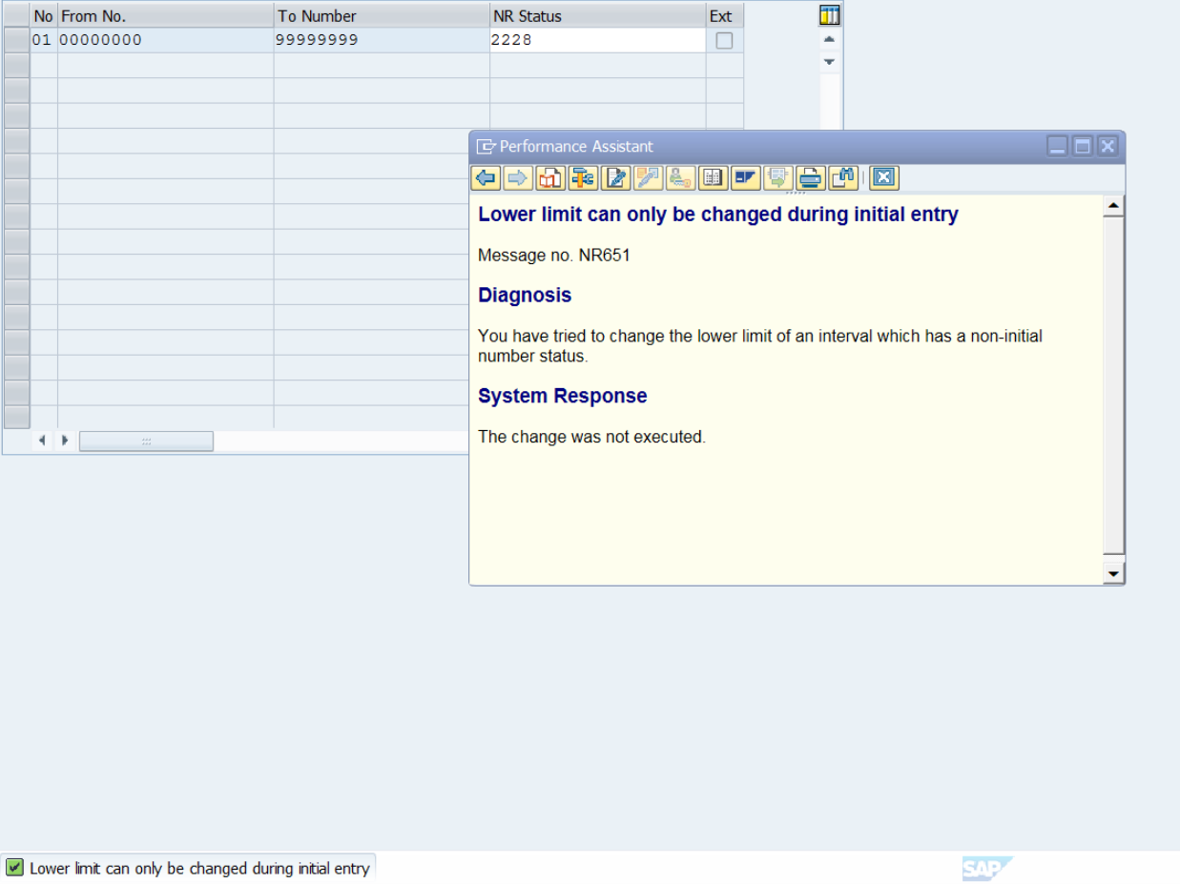This screenshot has height=884, width=1180.
Task: Open Technical Information tools icon
Action: pyautogui.click(x=583, y=177)
